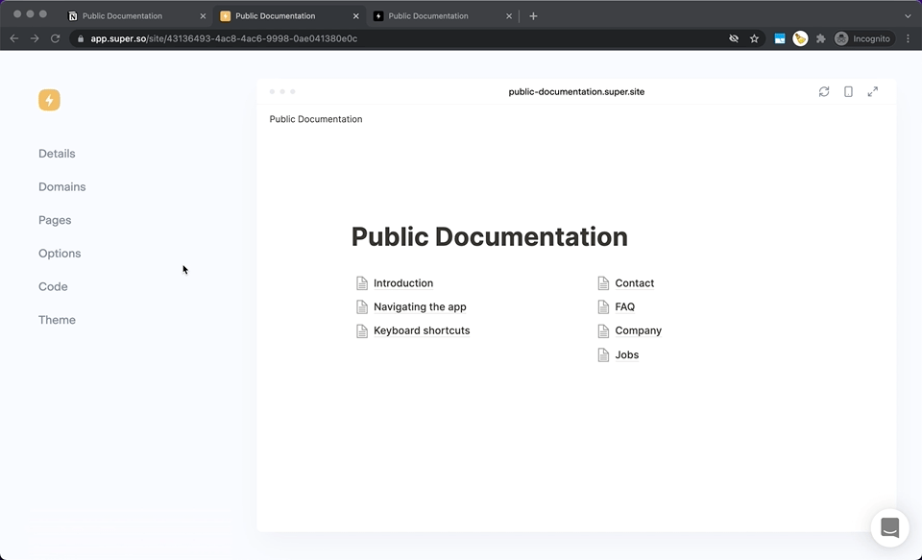This screenshot has width=922, height=560.
Task: Open the Domains section in sidebar
Action: pos(61,186)
